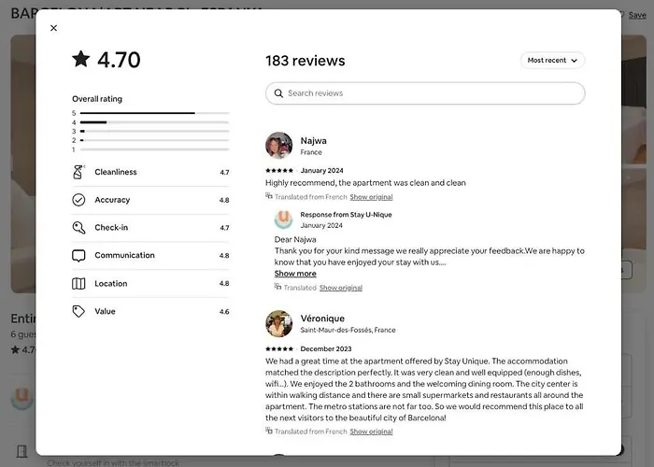Click the 1-star rating bar
This screenshot has height=467, width=654.
click(x=154, y=149)
